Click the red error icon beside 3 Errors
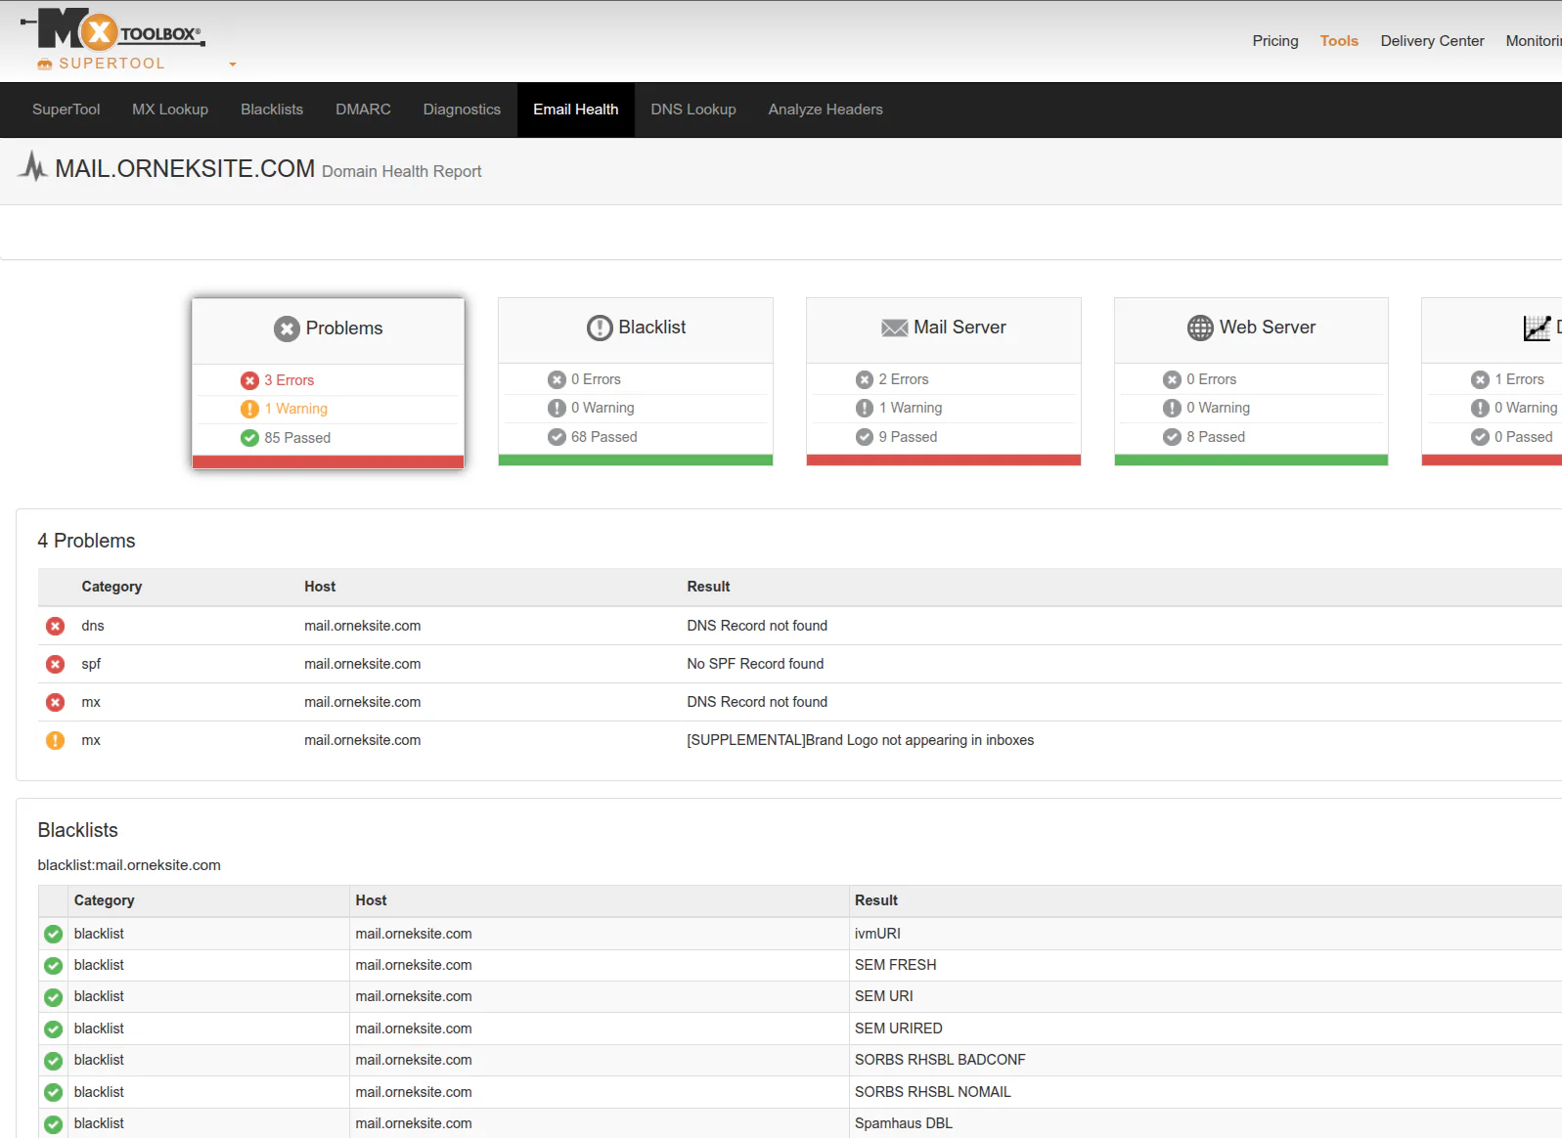1562x1138 pixels. [x=250, y=380]
